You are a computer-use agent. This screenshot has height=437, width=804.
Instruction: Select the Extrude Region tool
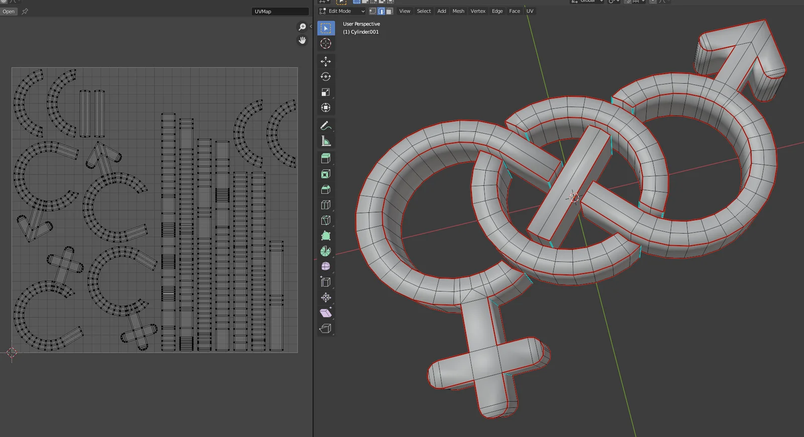point(326,159)
